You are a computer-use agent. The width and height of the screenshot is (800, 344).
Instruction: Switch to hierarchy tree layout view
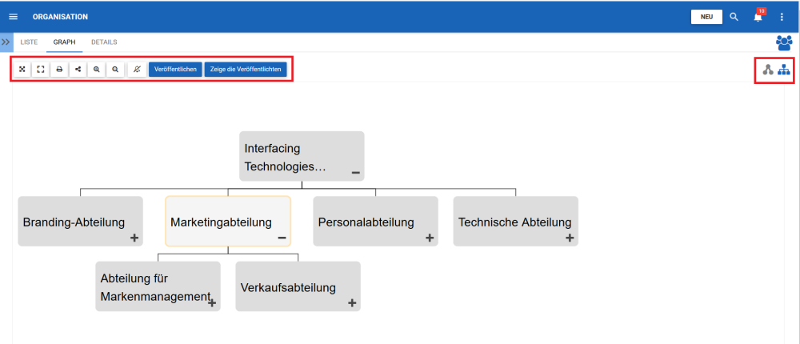(784, 70)
